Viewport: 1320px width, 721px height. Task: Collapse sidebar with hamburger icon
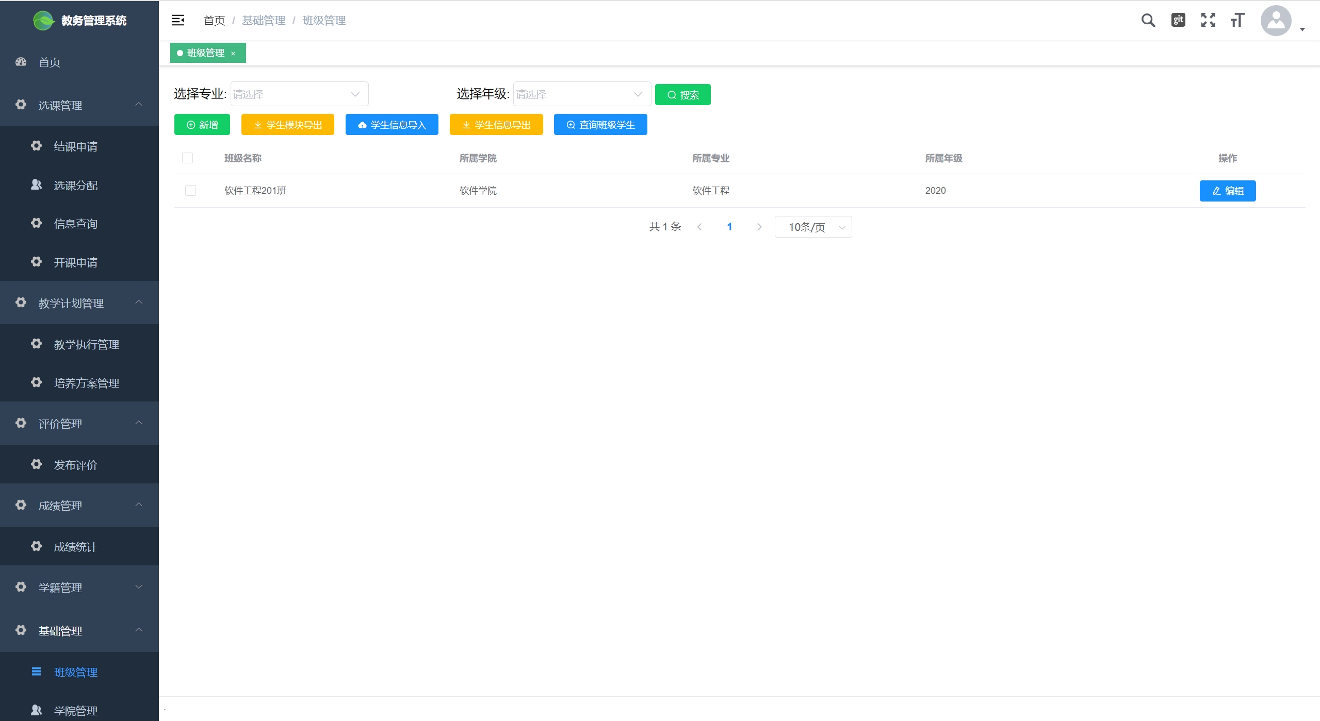[178, 21]
